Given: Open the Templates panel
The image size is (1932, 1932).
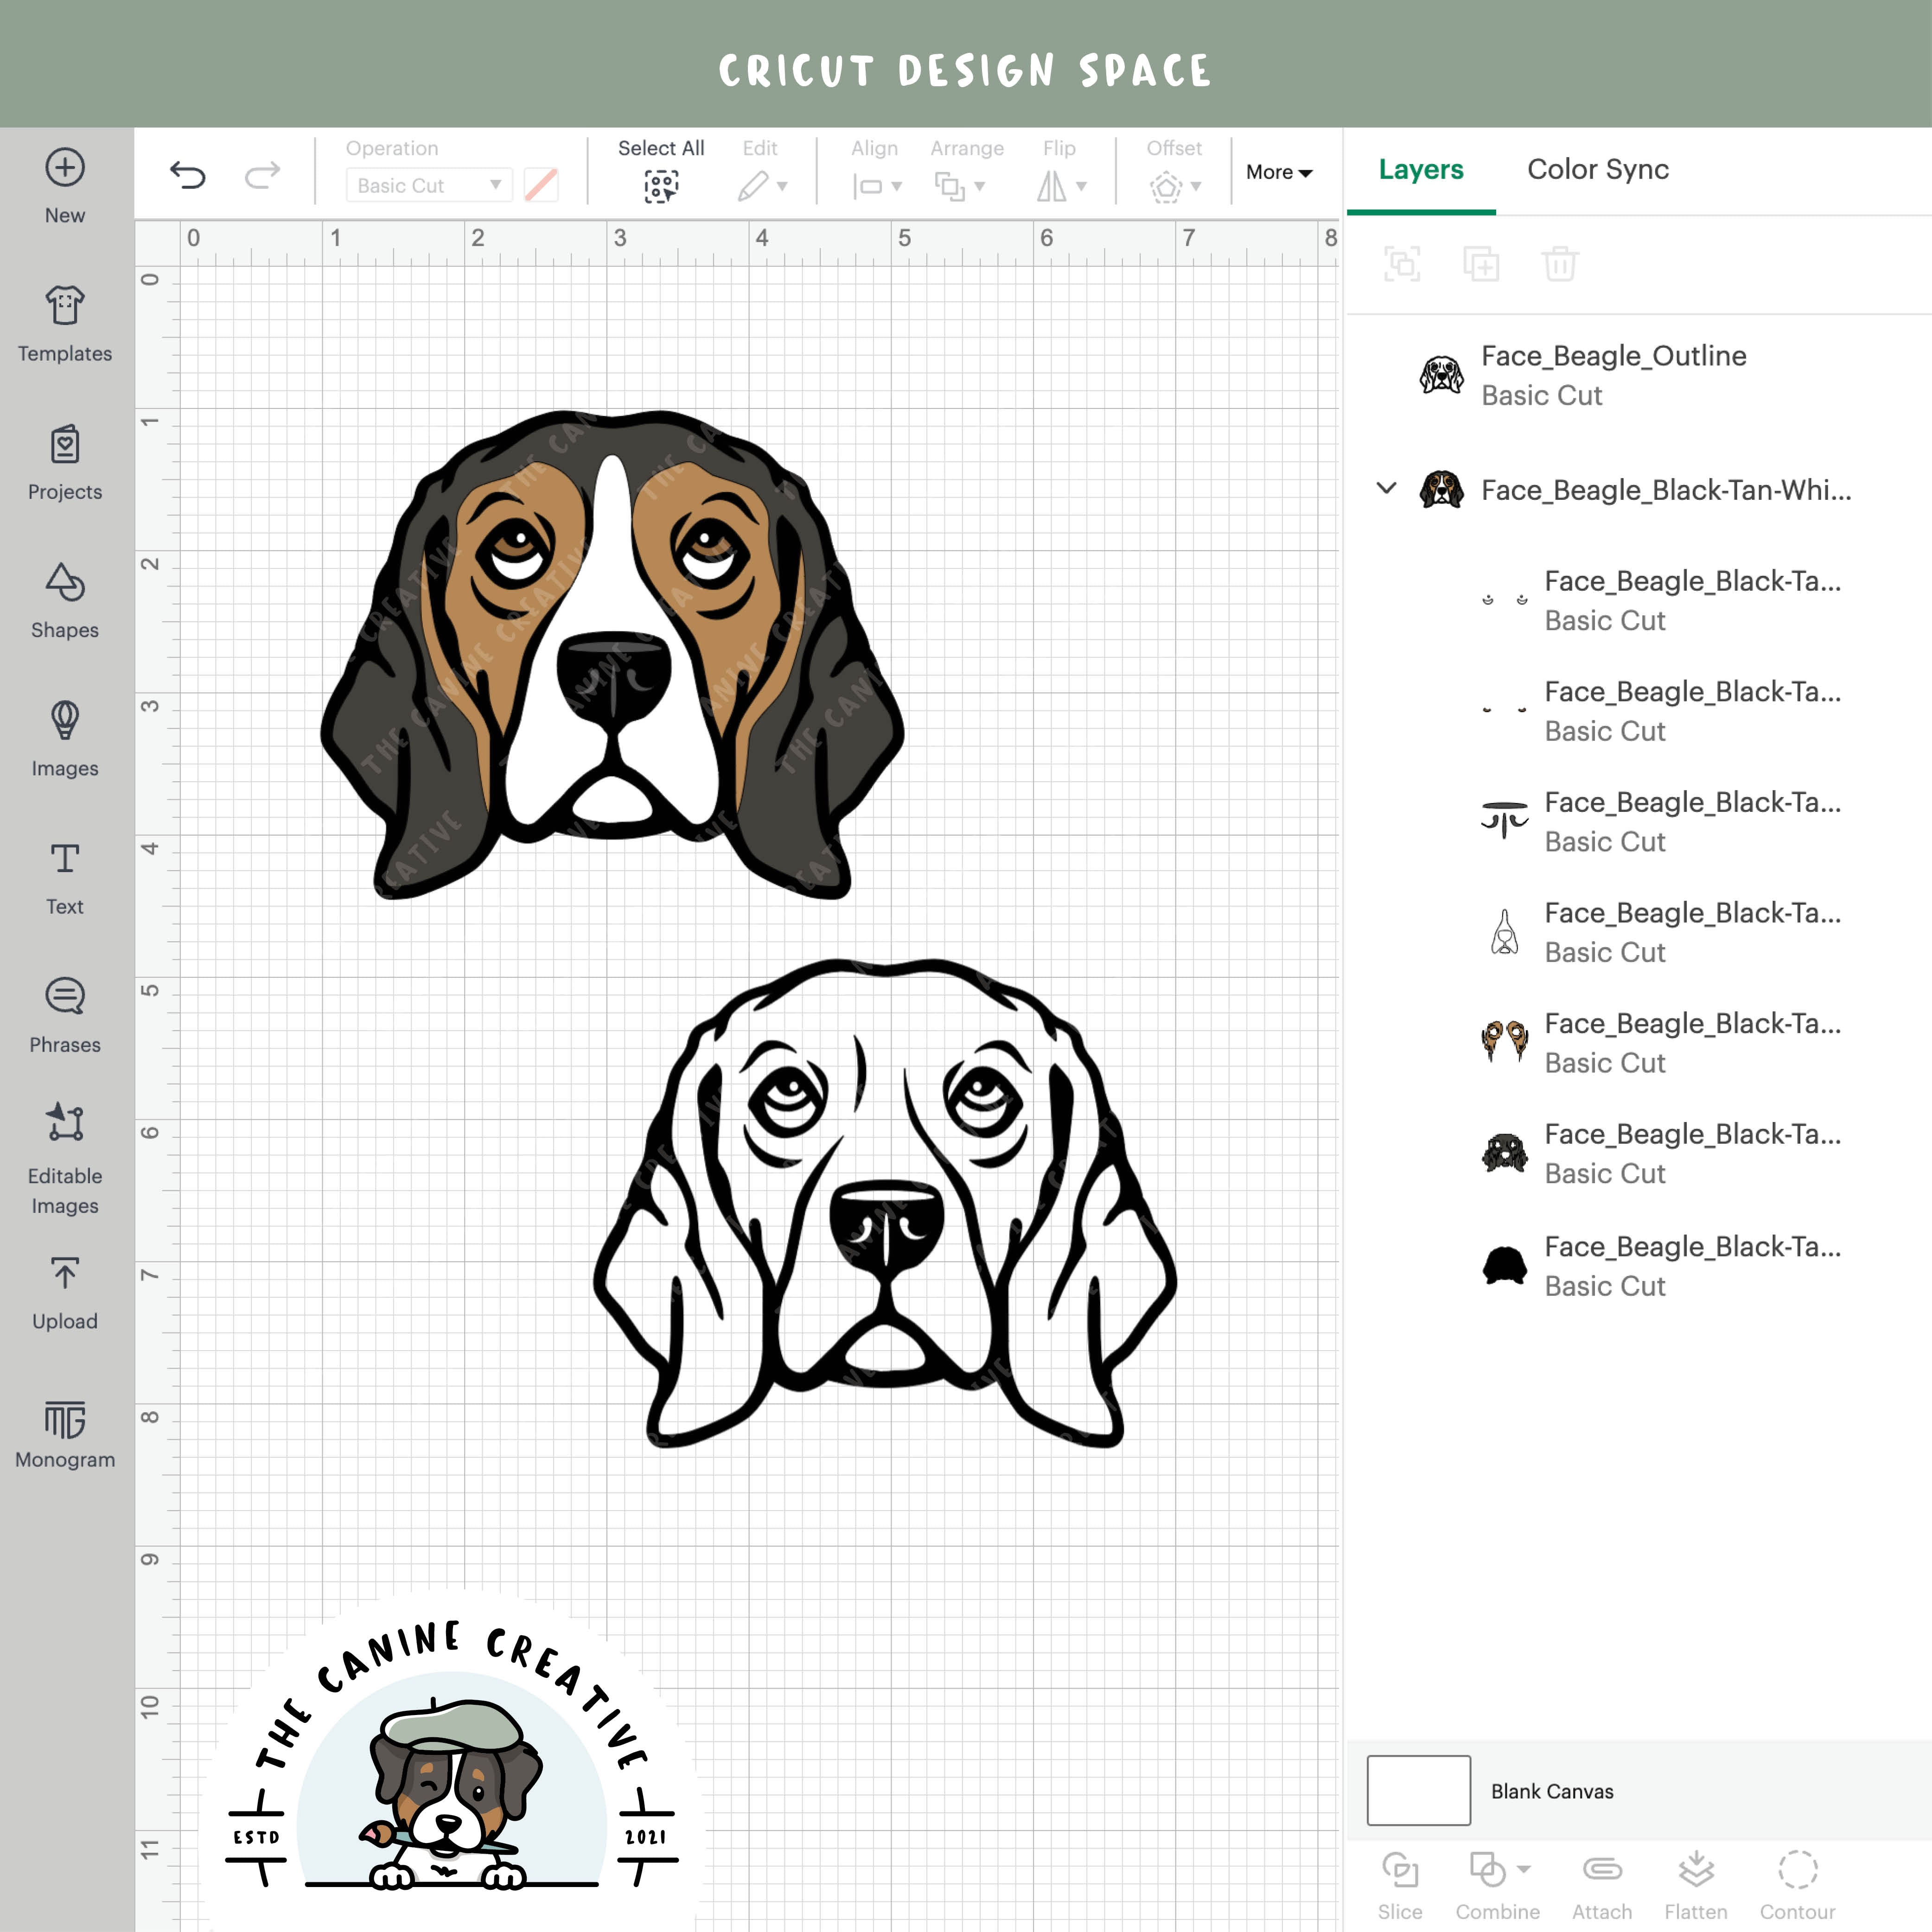Looking at the screenshot, I should [64, 320].
